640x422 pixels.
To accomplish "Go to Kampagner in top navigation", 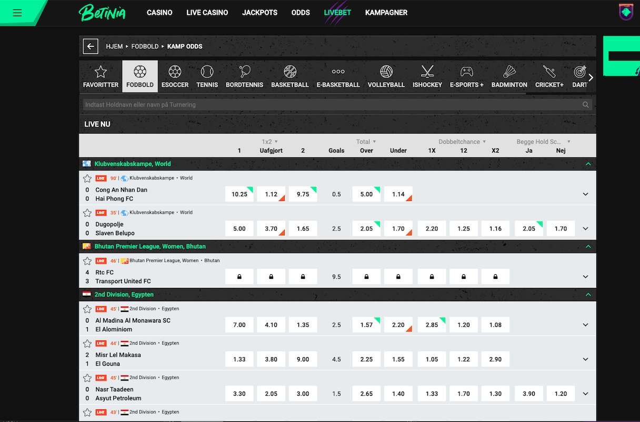I will (386, 13).
